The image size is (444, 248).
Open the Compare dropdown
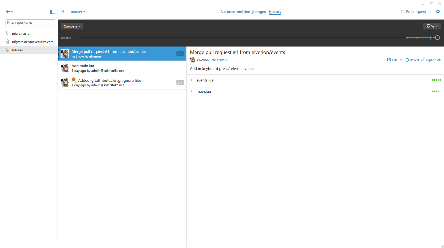[x=72, y=26]
